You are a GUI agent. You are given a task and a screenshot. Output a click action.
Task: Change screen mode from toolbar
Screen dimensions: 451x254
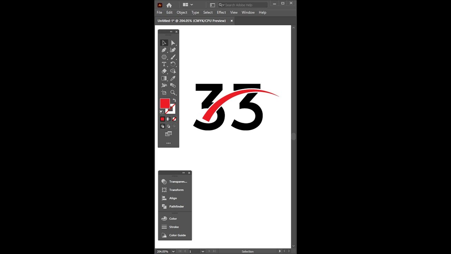[x=168, y=134]
